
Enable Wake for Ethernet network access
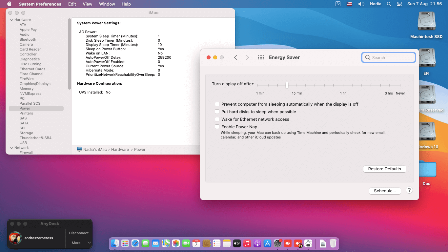[x=217, y=119]
